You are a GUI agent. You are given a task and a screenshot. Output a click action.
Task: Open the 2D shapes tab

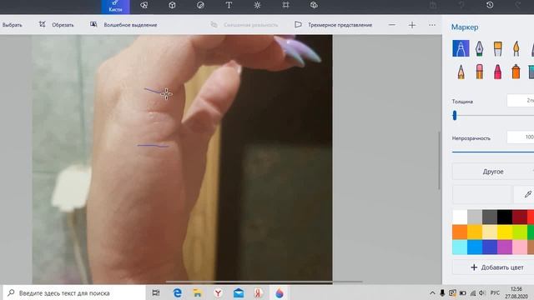point(144,5)
